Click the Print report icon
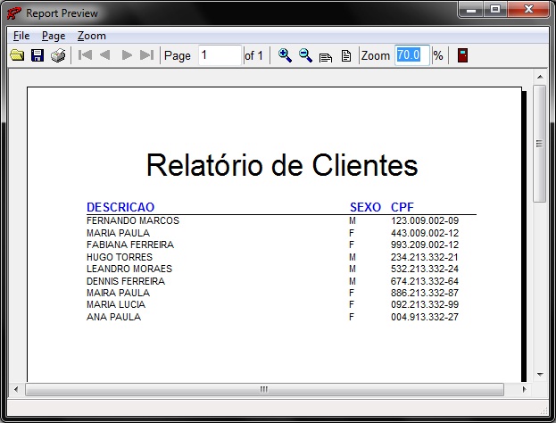Screen dimensions: 556x423 click(58, 55)
